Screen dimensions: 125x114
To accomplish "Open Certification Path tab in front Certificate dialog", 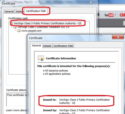I will coord(63,46).
